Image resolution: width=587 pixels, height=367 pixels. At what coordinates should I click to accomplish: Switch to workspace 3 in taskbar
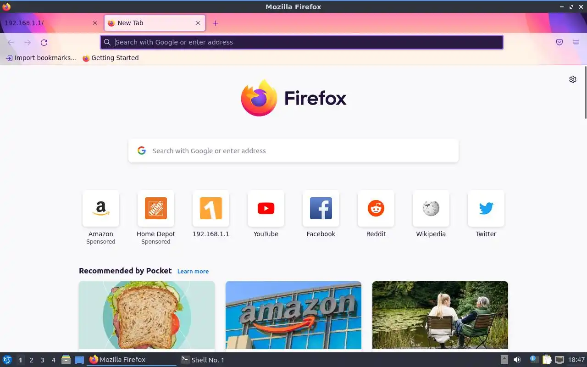42,360
